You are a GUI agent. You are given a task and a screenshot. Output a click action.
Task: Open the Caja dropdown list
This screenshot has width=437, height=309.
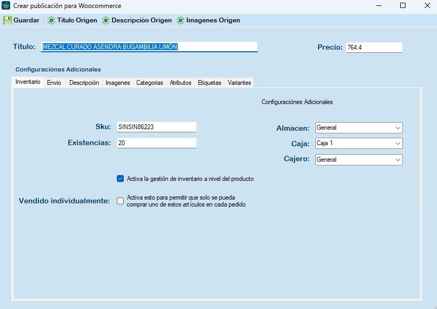pos(398,144)
